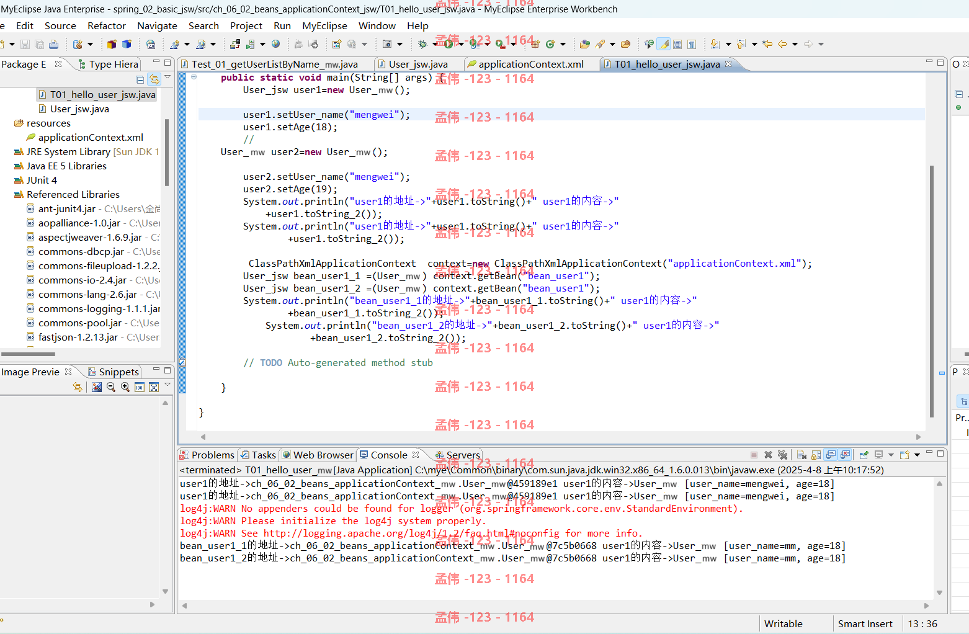This screenshot has width=969, height=634.
Task: Click Remove All Terminated Launches icon
Action: [x=783, y=455]
